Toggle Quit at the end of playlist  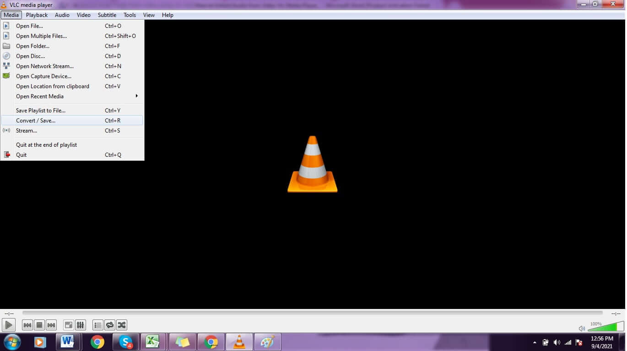click(x=72, y=145)
